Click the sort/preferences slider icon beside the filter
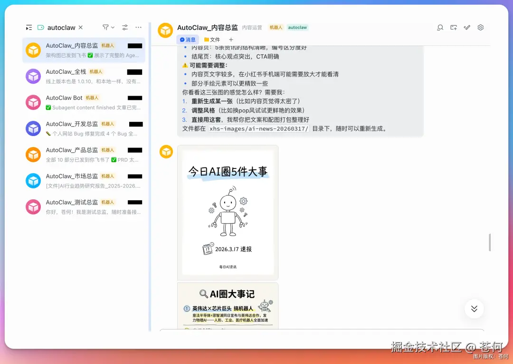 pos(124,27)
